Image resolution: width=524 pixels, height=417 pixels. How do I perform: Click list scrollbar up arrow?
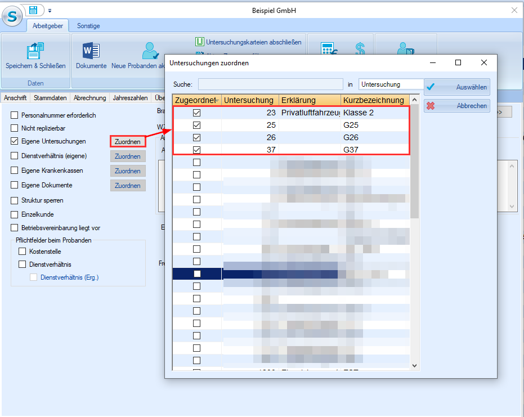click(415, 100)
